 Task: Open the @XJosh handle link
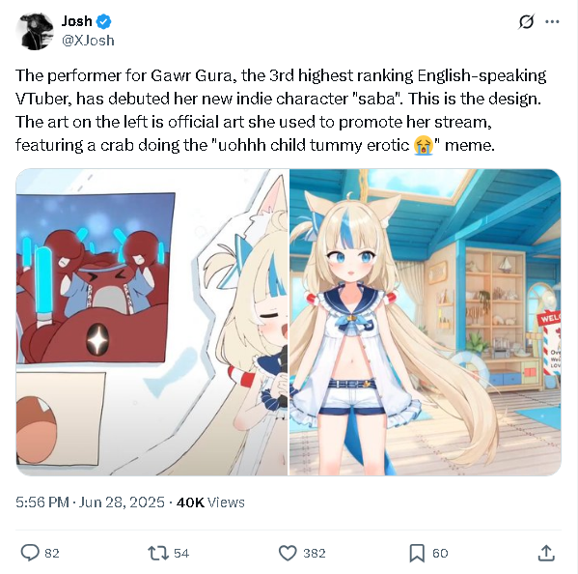[88, 41]
